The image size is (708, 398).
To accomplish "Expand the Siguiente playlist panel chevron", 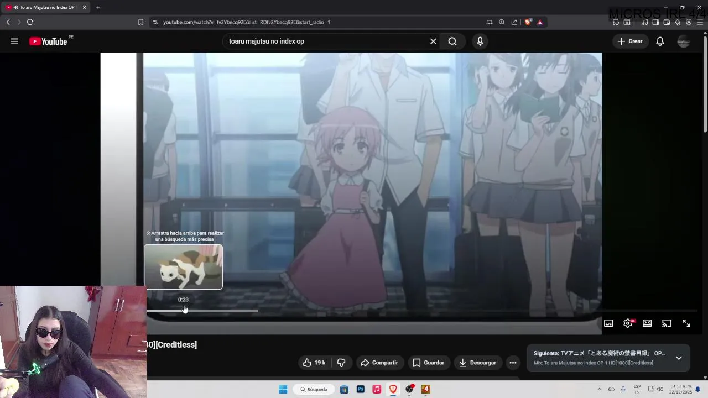I will [679, 358].
